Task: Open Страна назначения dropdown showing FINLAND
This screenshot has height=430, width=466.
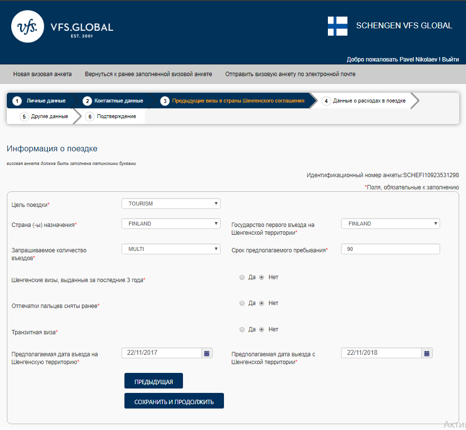Action: tap(171, 224)
